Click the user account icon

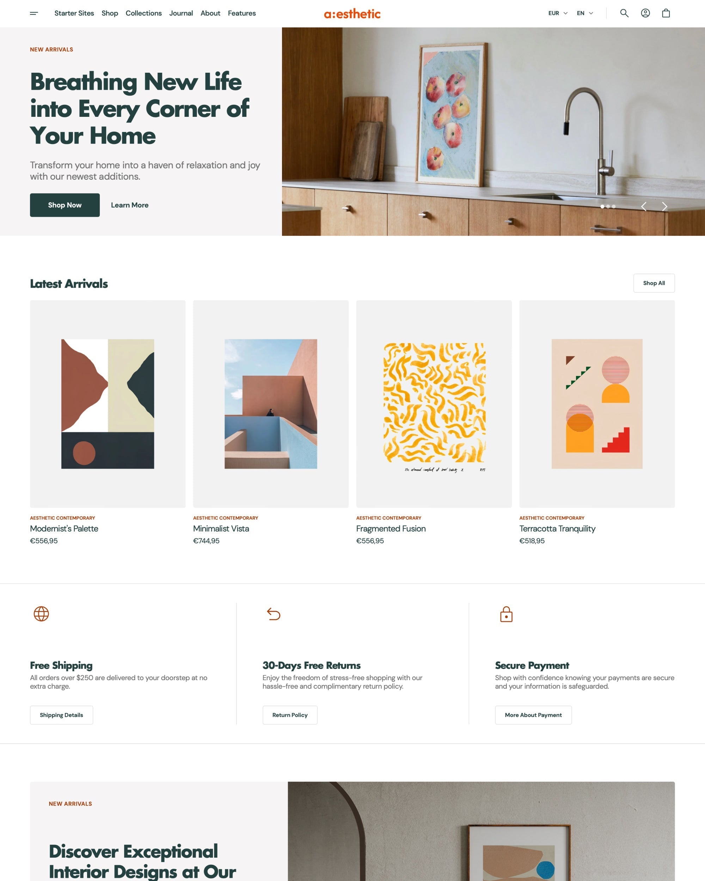646,13
